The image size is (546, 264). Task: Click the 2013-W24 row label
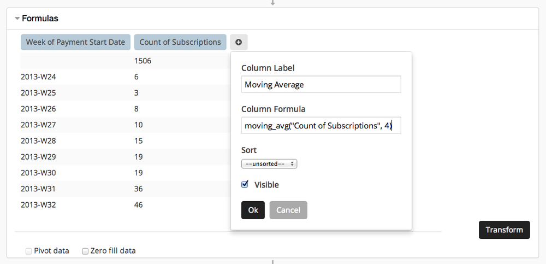pyautogui.click(x=38, y=77)
